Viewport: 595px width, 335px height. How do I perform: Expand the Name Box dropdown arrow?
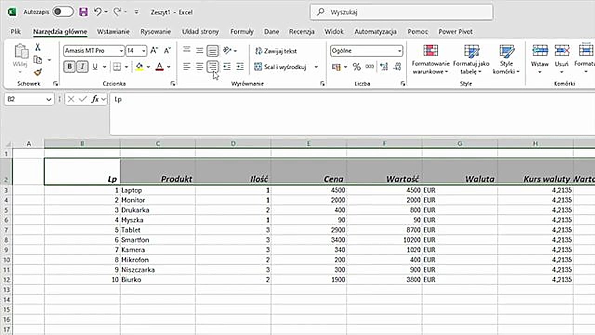click(x=49, y=99)
